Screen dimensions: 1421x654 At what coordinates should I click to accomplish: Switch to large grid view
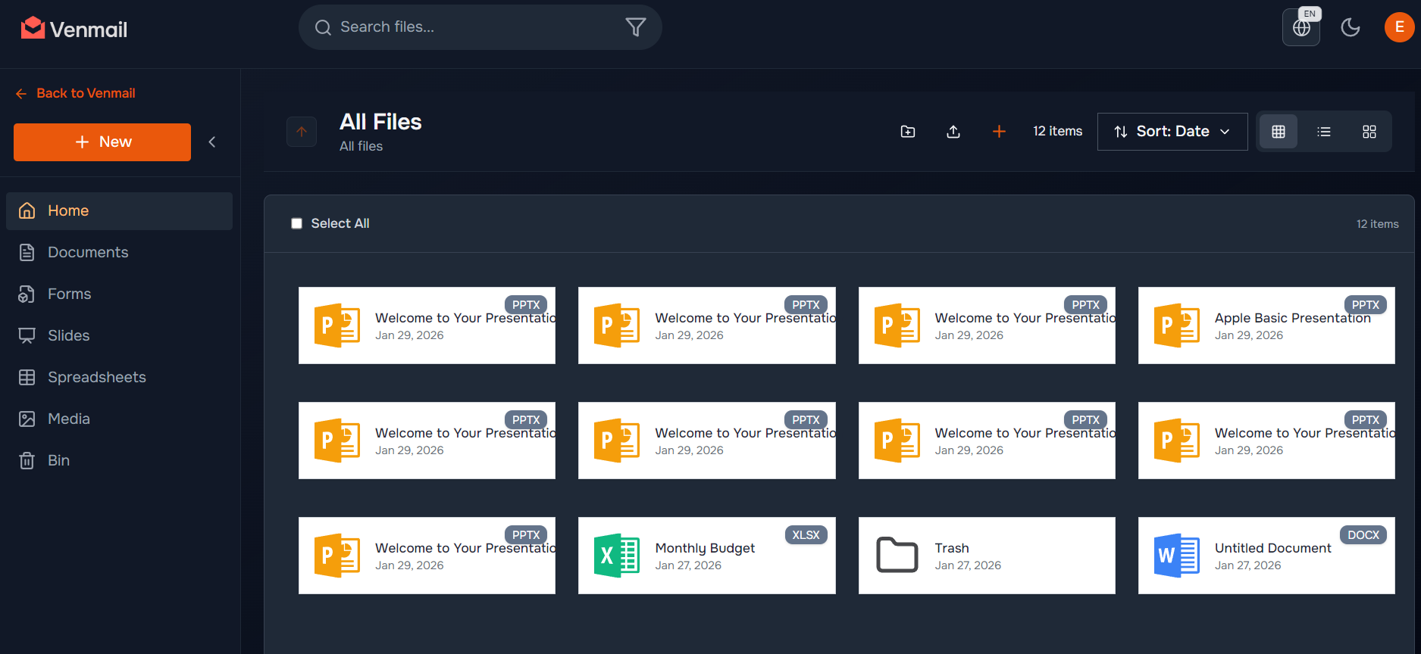tap(1369, 132)
